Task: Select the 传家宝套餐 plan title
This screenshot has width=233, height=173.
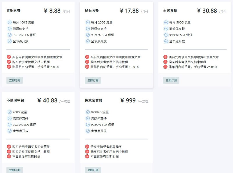Action: coord(93,100)
